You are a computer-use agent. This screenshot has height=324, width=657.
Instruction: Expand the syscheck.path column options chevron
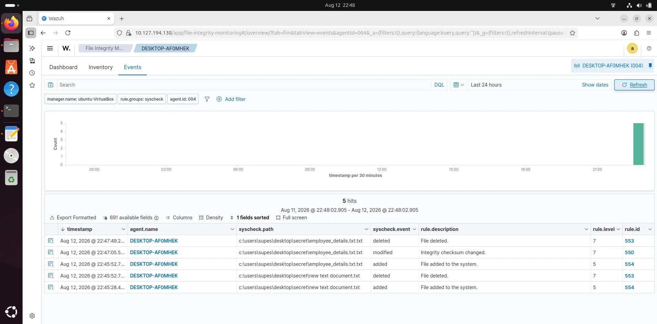tap(366, 229)
